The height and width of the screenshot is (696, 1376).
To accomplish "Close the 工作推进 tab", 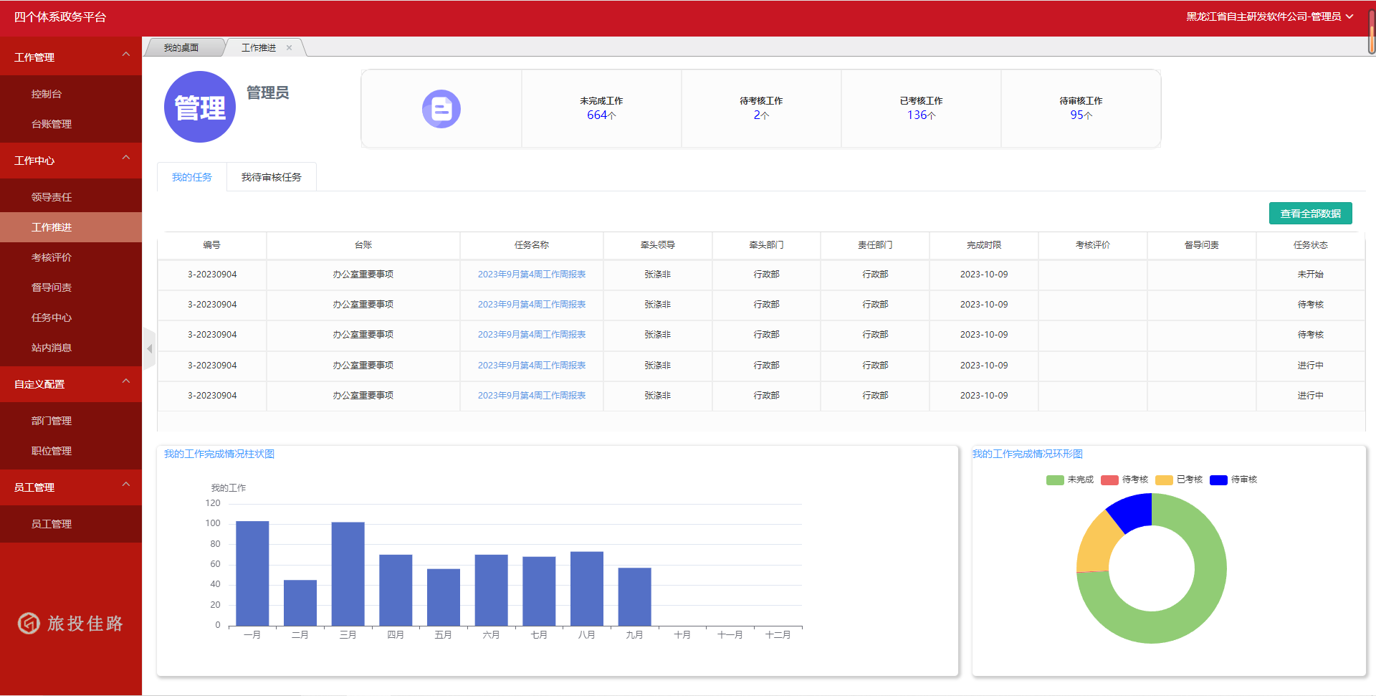I will click(x=289, y=48).
